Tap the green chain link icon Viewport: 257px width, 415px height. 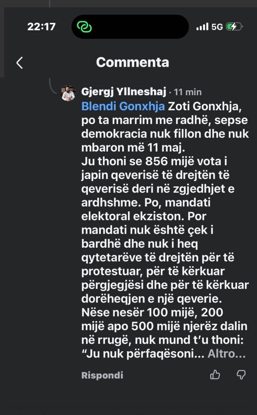[x=84, y=27]
